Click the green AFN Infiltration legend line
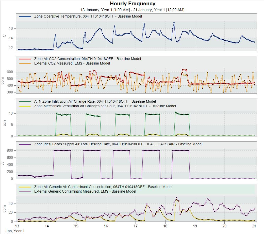 25,102
